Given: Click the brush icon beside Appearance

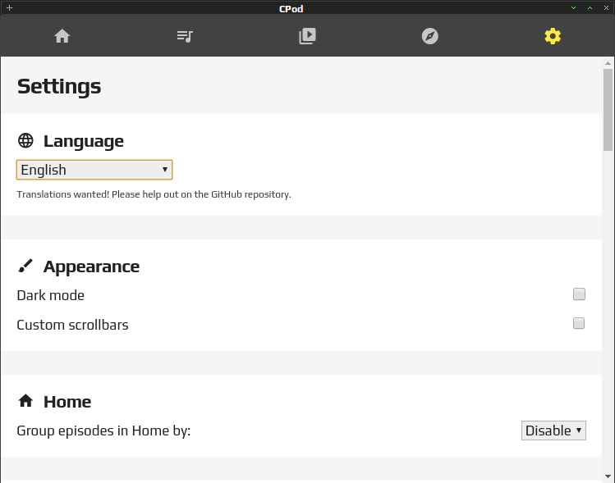Looking at the screenshot, I should (25, 266).
